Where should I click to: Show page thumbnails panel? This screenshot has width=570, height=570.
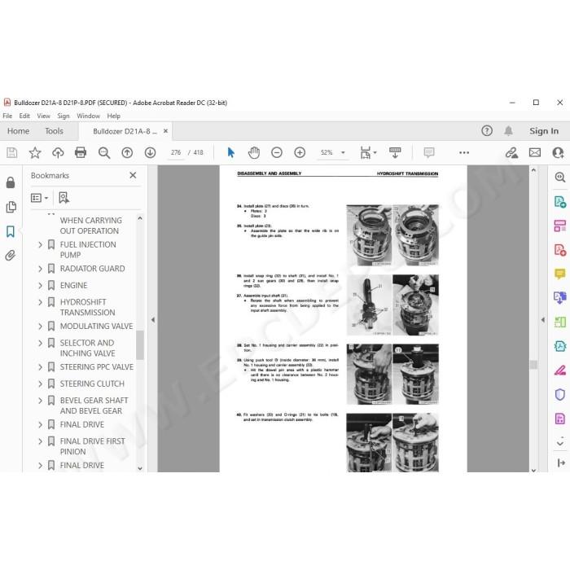(11, 207)
